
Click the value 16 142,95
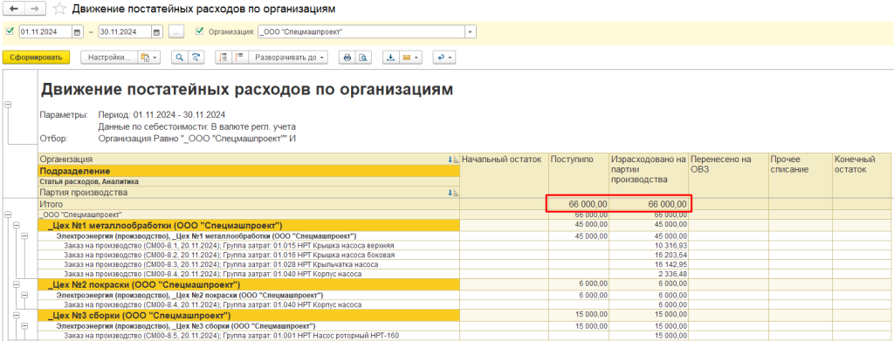[670, 265]
